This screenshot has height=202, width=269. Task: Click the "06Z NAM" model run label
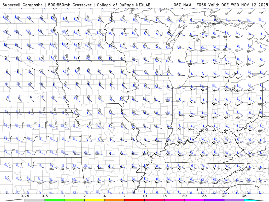tap(182, 5)
